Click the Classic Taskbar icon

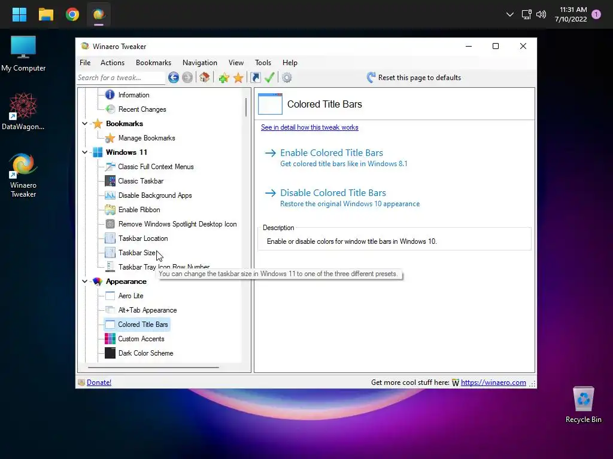click(110, 180)
